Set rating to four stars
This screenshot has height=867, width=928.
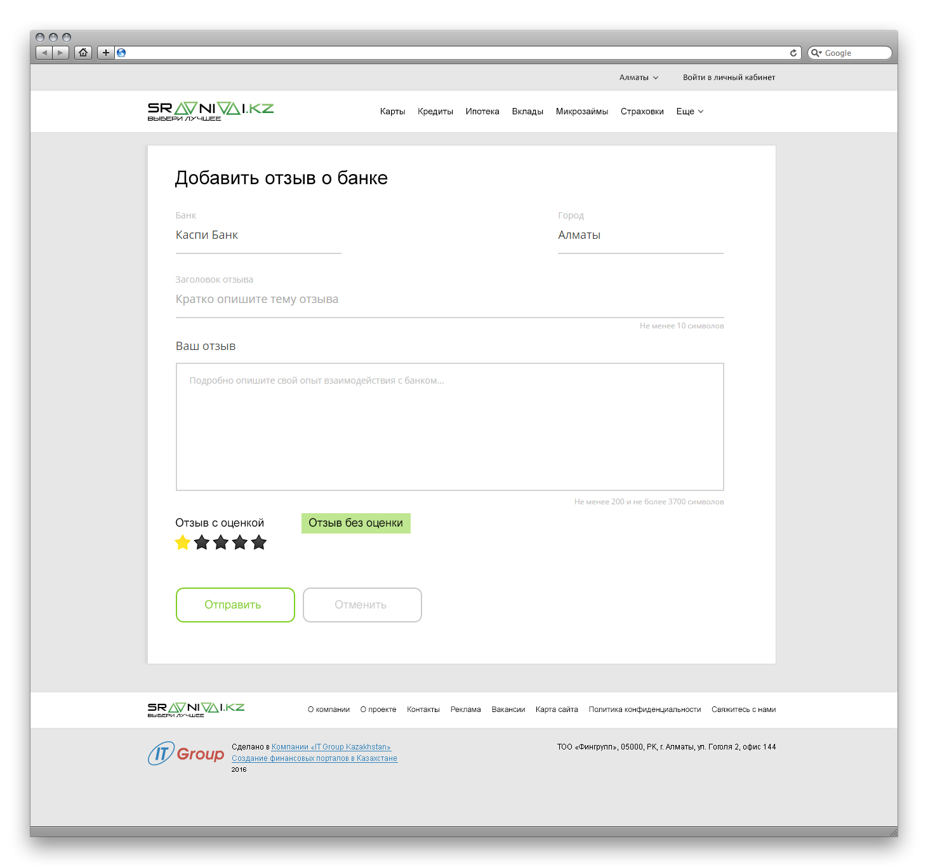(240, 542)
